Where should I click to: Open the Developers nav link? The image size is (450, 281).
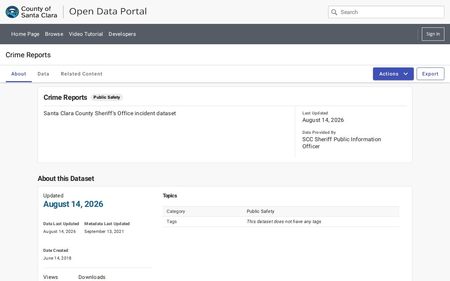122,34
